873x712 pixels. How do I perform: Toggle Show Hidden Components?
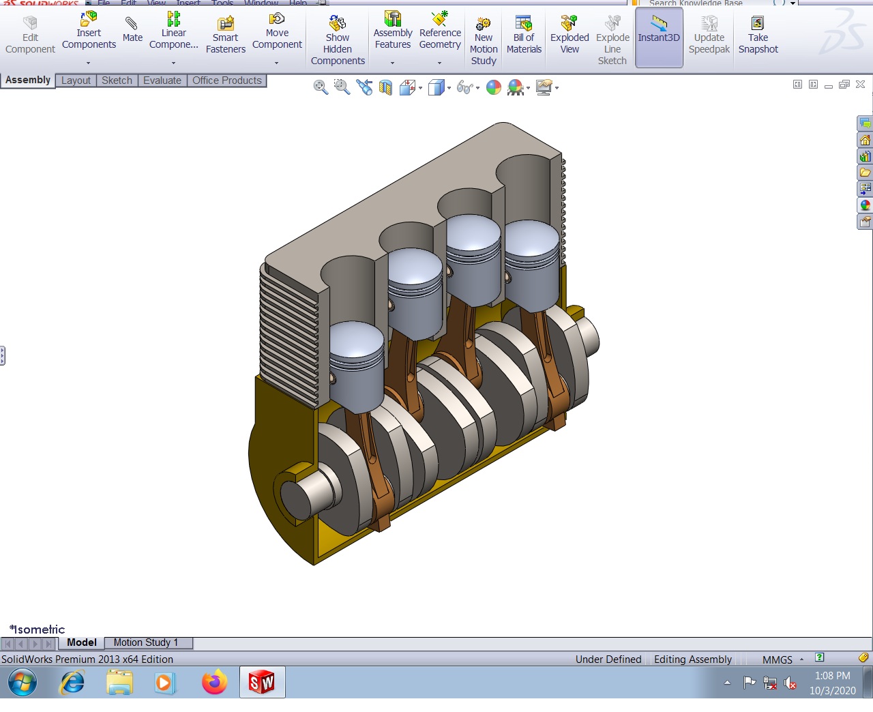[338, 40]
